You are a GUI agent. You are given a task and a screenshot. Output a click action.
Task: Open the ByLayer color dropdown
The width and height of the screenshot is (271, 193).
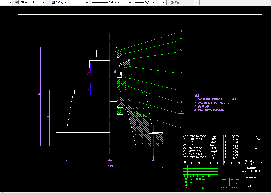87,2
